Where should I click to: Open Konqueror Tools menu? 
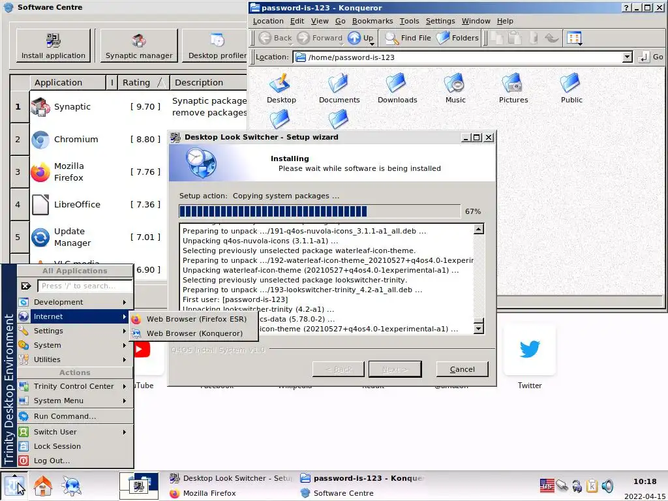pyautogui.click(x=409, y=21)
